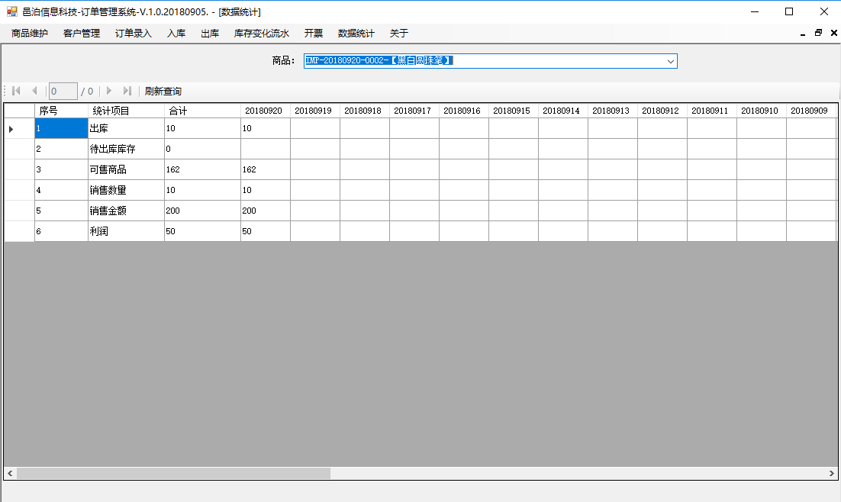
Task: Open the 客户管理 menu
Action: click(82, 34)
